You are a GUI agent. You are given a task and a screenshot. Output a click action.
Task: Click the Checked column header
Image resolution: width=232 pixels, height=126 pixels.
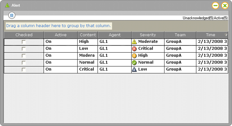[24, 35]
